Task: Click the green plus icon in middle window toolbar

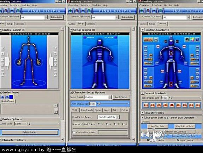Action: (x=70, y=11)
